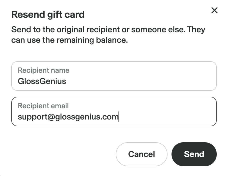Abort the dialog using Cancel
The width and height of the screenshot is (226, 176).
[141, 154]
